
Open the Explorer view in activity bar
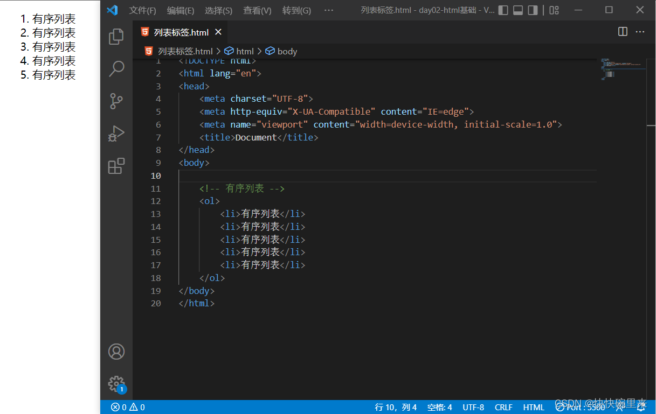coord(116,37)
